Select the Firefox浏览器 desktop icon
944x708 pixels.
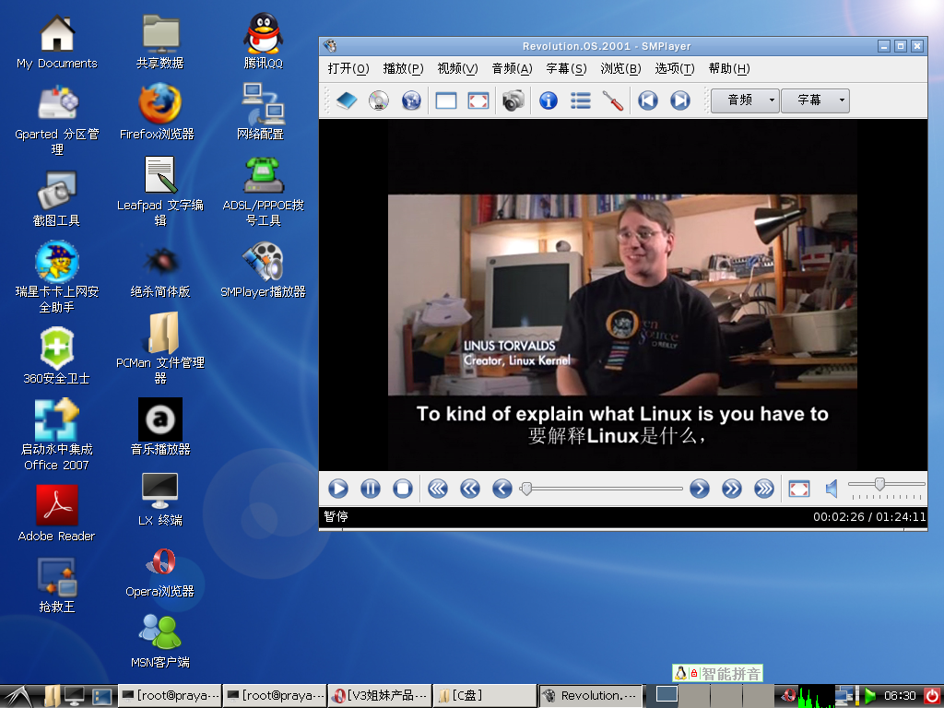click(157, 112)
